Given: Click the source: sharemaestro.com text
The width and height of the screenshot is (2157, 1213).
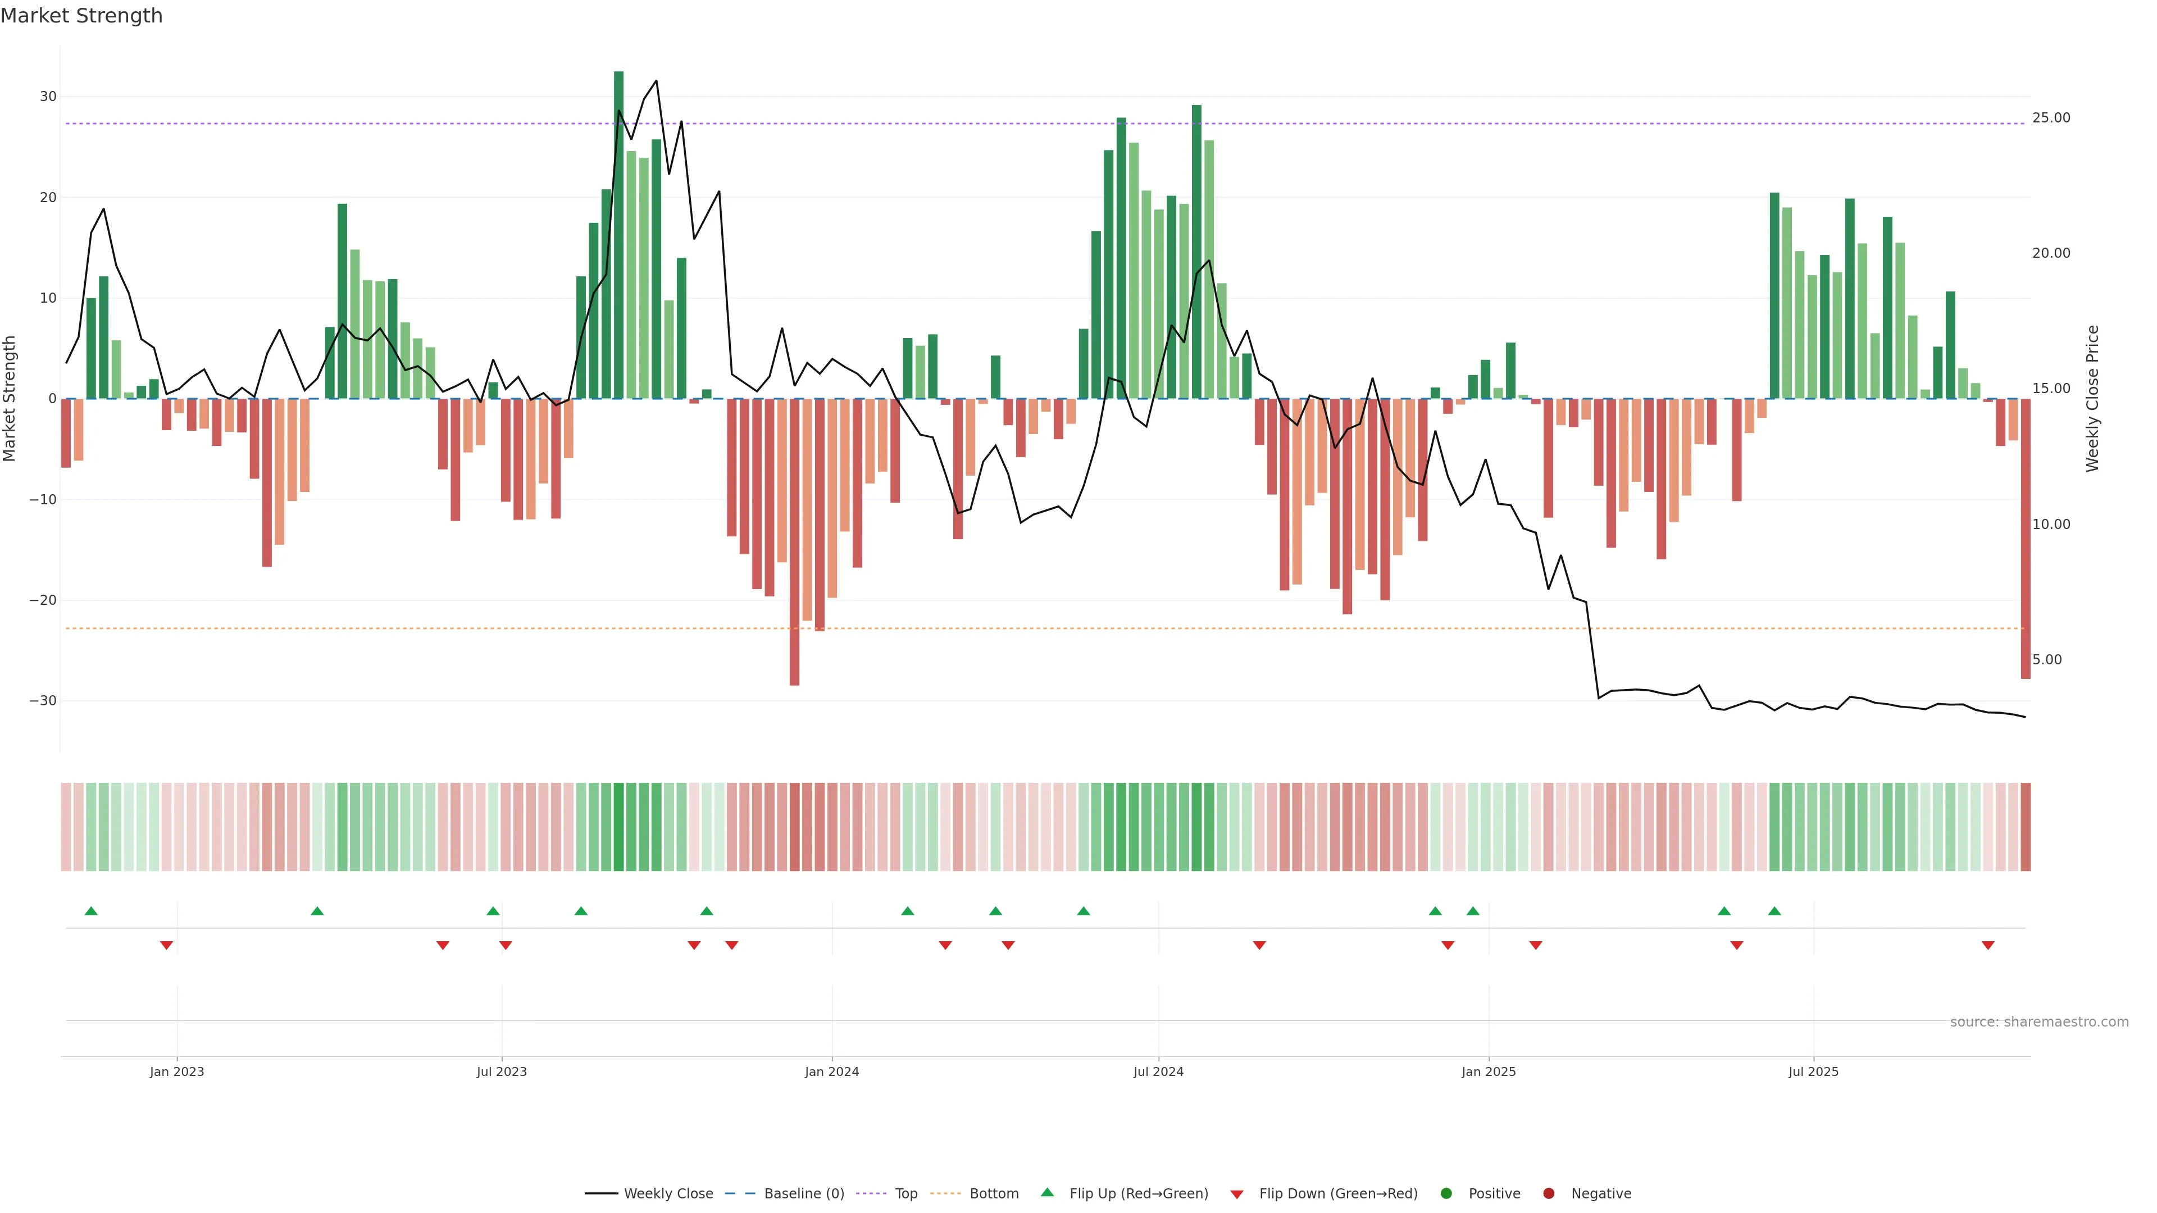Looking at the screenshot, I should coord(2039,1022).
